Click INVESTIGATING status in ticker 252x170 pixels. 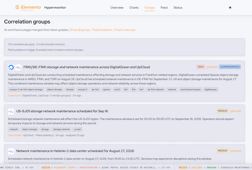(89, 167)
